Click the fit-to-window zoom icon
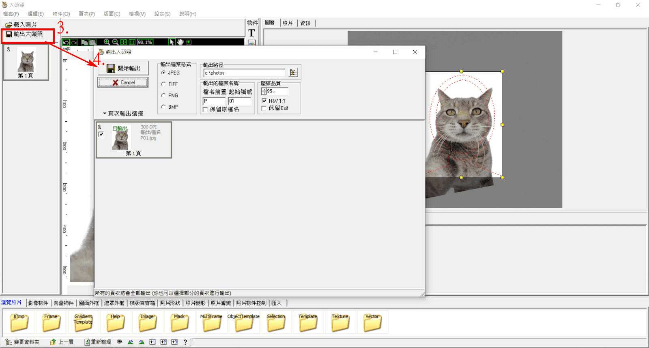The height and width of the screenshot is (348, 649). tap(124, 42)
